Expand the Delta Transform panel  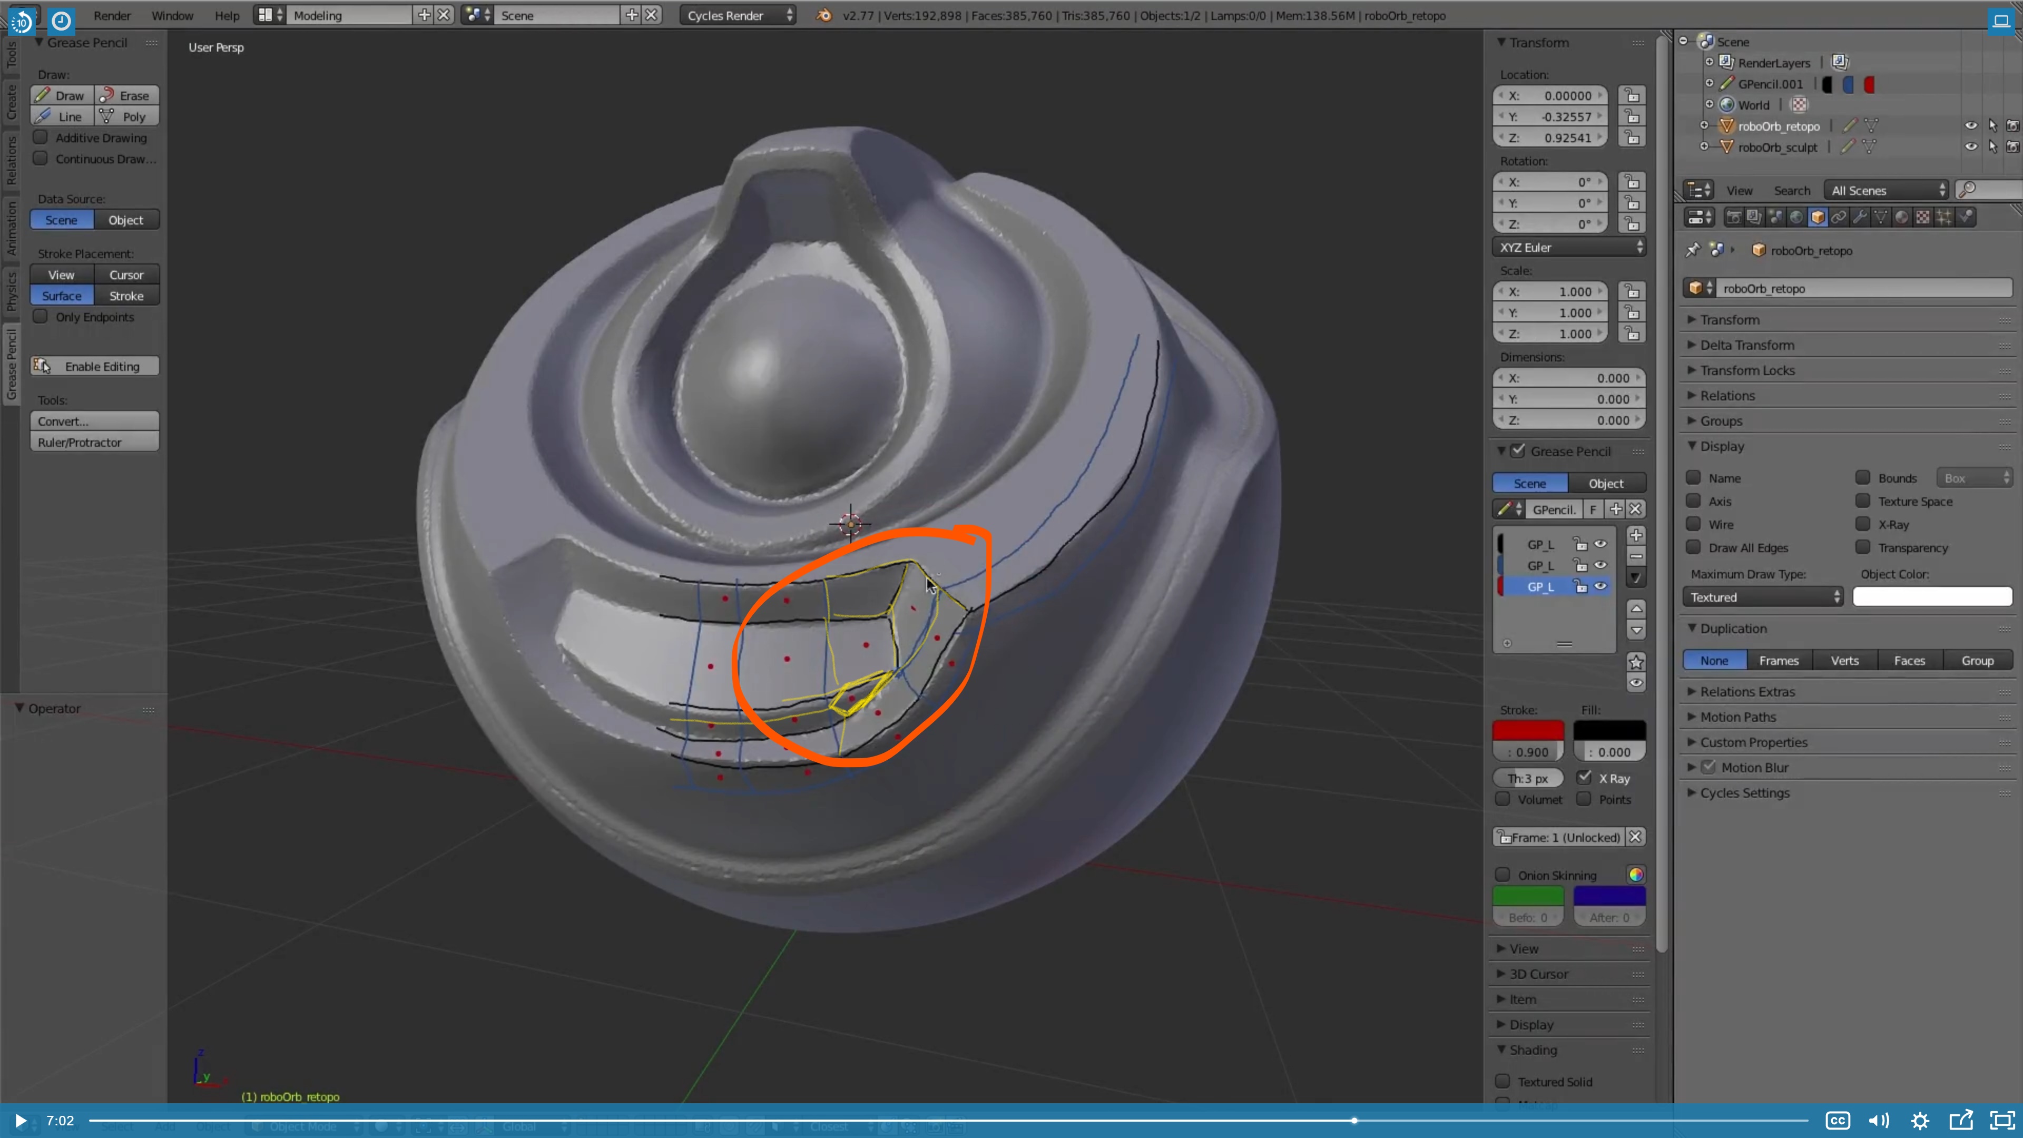[x=1746, y=345]
